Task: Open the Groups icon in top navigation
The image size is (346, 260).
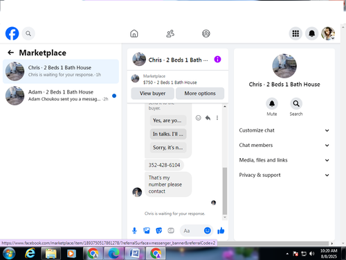Action: pos(206,33)
